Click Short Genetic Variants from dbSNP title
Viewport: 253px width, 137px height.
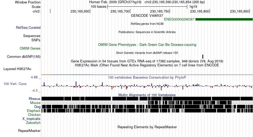pyautogui.click(x=147, y=53)
